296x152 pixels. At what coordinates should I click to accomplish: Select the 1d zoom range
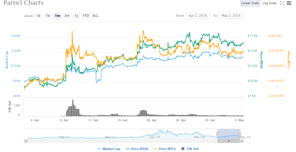[x=38, y=16]
